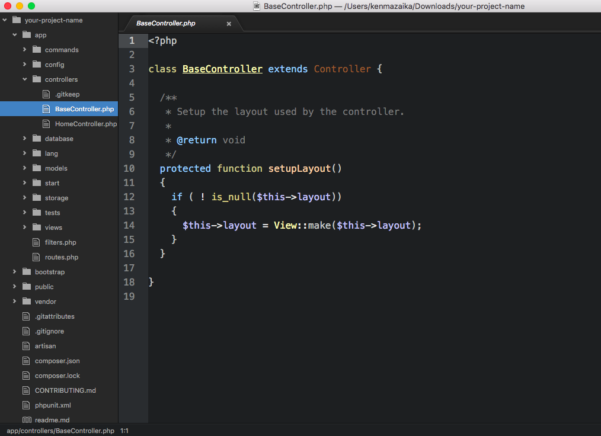Image resolution: width=601 pixels, height=436 pixels.
Task: Expand the storage folder arrow
Action: click(x=24, y=198)
